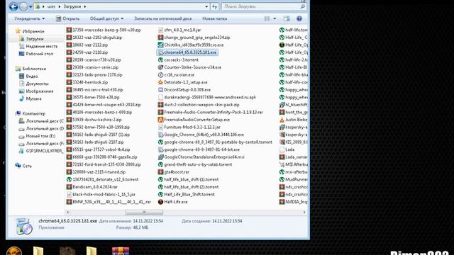Refresh the folder via address bar button
This screenshot has width=454, height=255.
(x=214, y=6)
